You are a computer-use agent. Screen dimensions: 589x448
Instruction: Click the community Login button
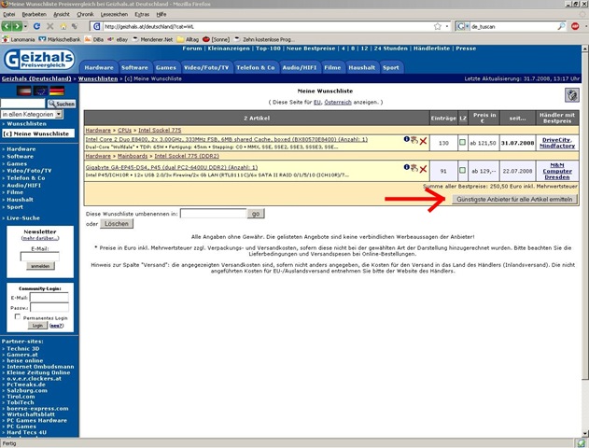point(37,326)
